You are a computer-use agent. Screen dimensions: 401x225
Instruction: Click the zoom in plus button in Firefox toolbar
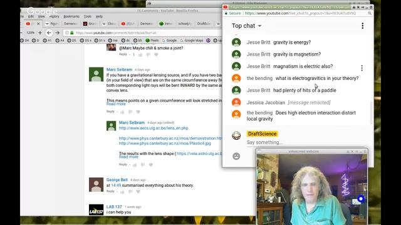pyautogui.click(x=40, y=32)
